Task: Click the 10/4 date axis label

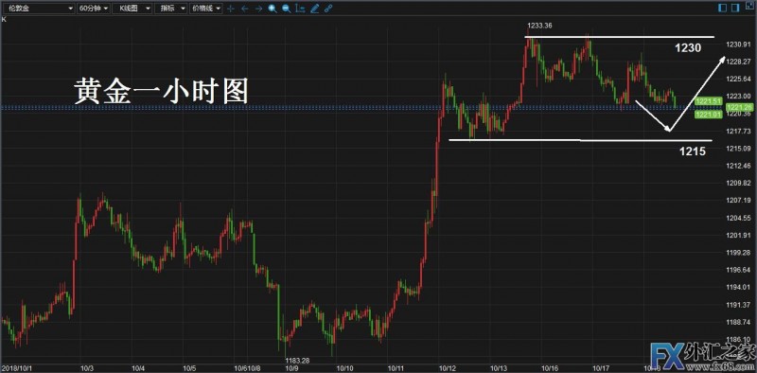Action: pyautogui.click(x=137, y=367)
